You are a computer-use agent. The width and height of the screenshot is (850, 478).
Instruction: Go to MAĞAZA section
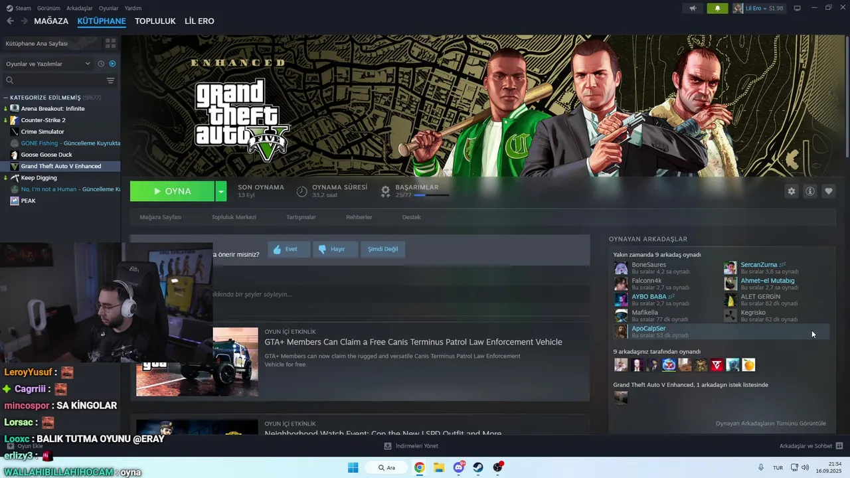tap(51, 21)
